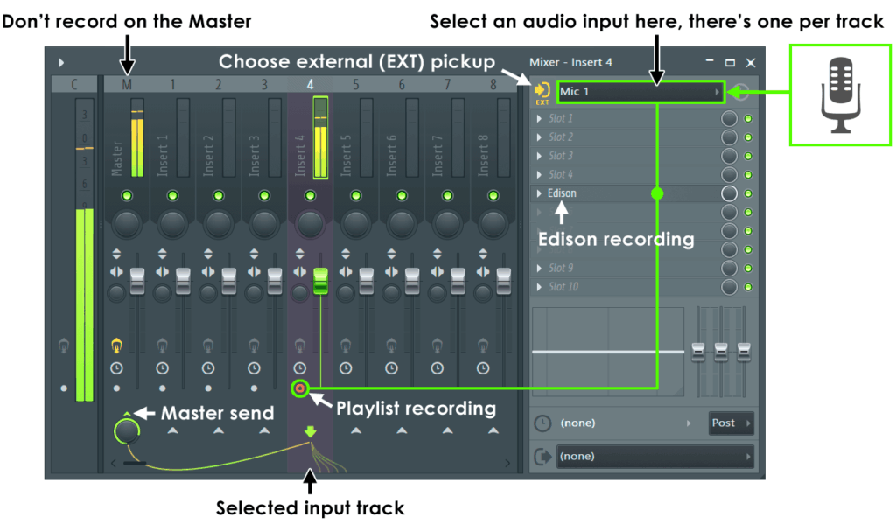896x525 pixels.
Task: Disable the Edison effect slot green LED
Action: click(748, 193)
